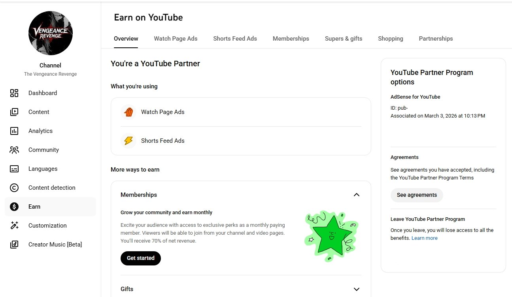
Task: Click the Vengeance Revenge channel avatar
Action: pos(51,33)
